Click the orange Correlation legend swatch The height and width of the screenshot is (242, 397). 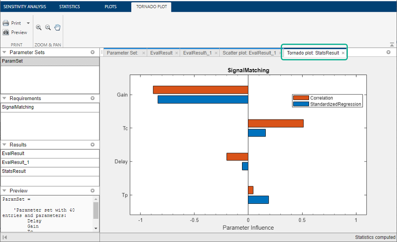pyautogui.click(x=301, y=98)
